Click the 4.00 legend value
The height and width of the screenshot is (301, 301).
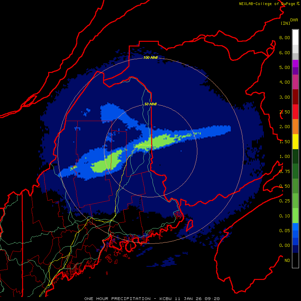click(285, 82)
